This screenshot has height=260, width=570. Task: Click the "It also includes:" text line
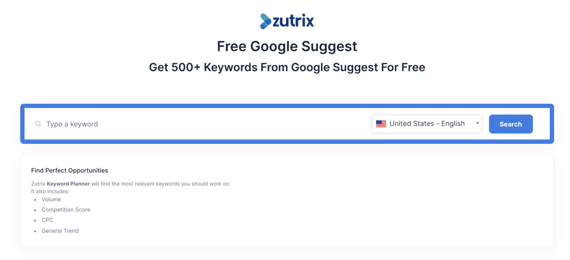click(x=50, y=191)
